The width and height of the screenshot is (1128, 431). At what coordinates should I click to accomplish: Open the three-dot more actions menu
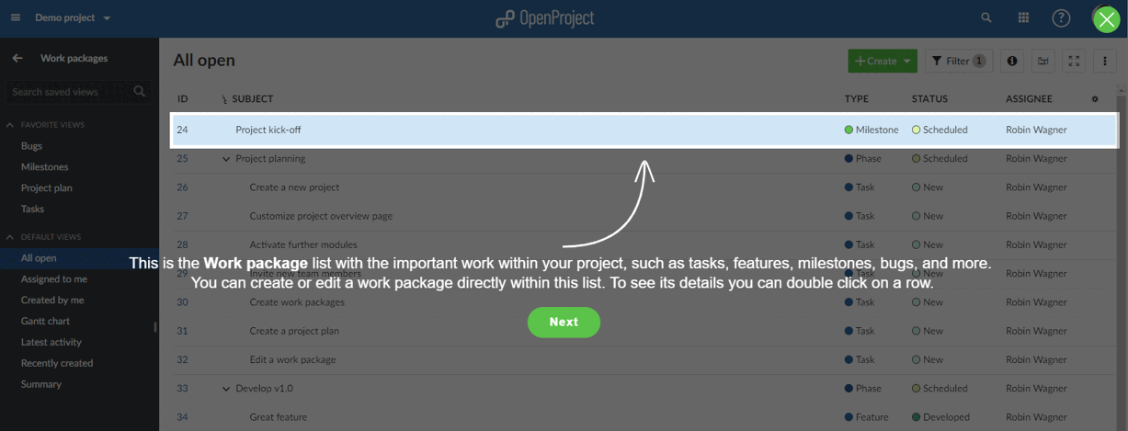[1105, 61]
